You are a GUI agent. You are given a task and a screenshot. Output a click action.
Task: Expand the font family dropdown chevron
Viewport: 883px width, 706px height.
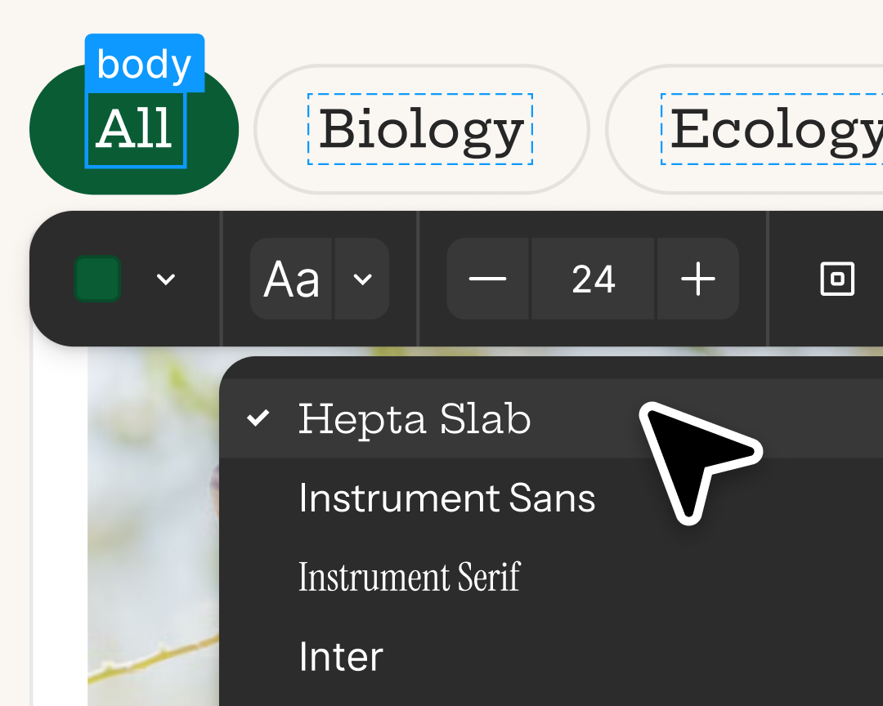point(362,279)
